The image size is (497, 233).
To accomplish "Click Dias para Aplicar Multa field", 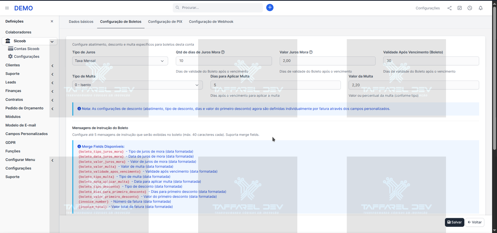I will coord(276,85).
